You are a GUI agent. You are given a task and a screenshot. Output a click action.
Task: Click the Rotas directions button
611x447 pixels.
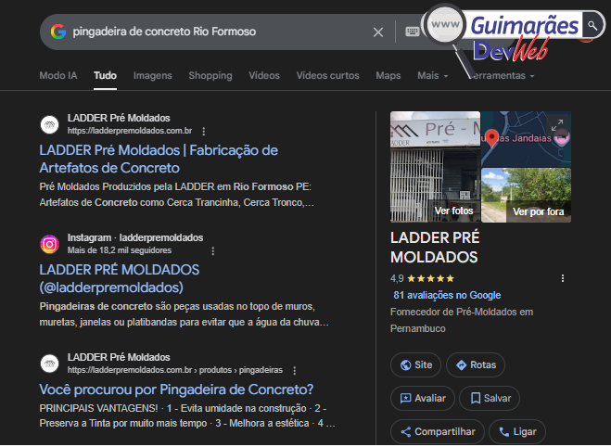point(476,364)
